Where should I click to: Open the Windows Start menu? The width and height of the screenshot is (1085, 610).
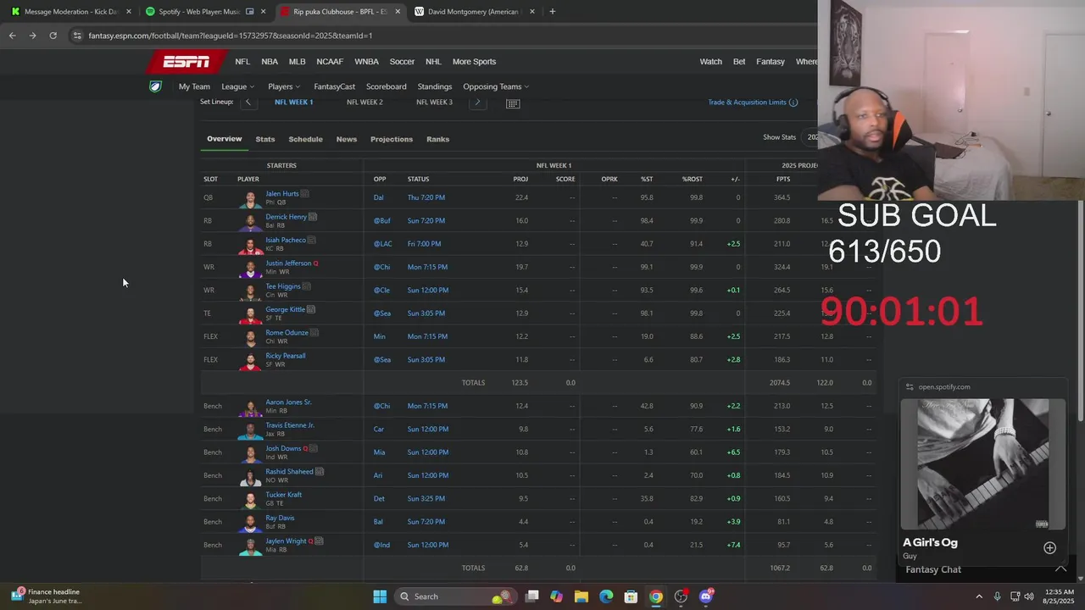[x=380, y=596]
